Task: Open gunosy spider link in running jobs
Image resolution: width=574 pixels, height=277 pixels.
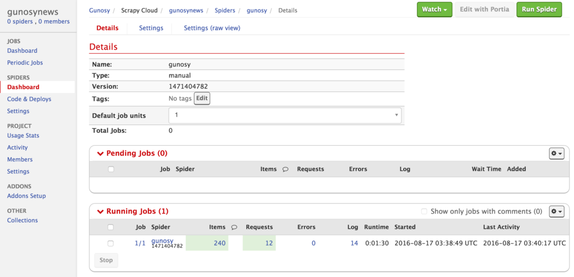Action: 162,241
